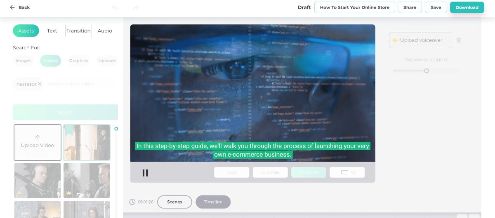Adjust the Voiceover volume slider handle
The image size is (495, 218).
427,71
